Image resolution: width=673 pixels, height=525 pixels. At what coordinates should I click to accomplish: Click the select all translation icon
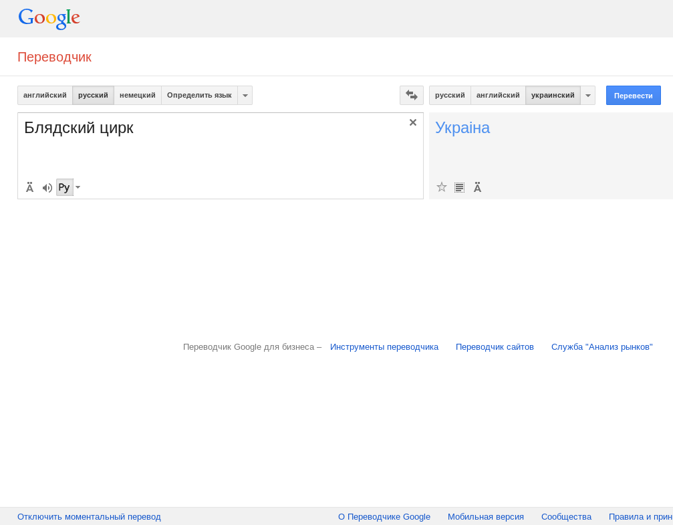coord(459,187)
